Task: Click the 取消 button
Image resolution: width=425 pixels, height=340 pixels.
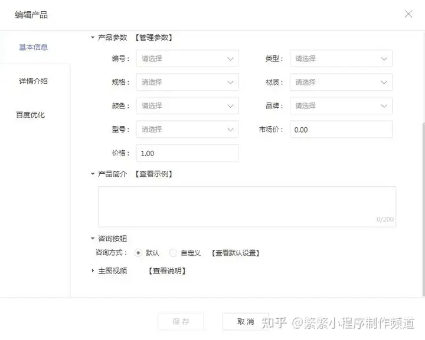Action: pyautogui.click(x=246, y=321)
